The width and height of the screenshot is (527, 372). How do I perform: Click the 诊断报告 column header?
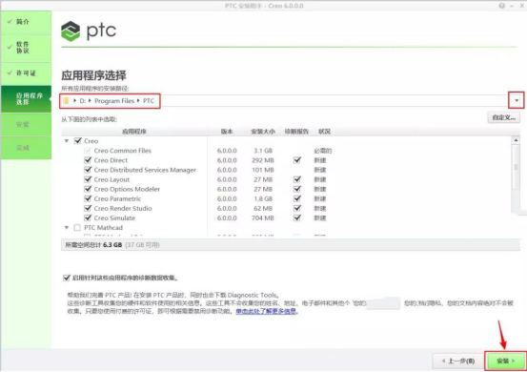(x=296, y=132)
